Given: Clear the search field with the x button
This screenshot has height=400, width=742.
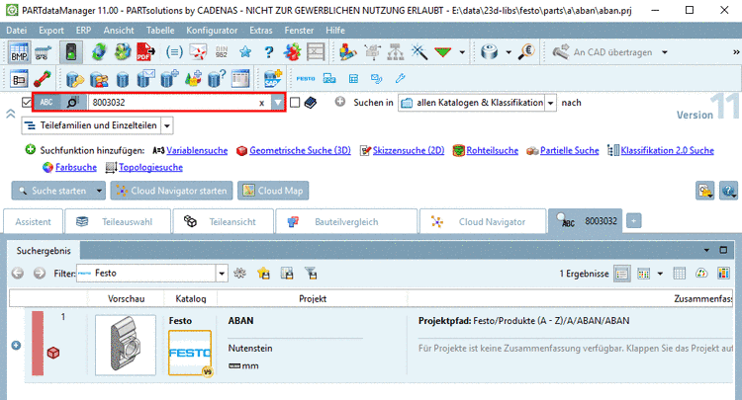Looking at the screenshot, I should (x=261, y=103).
